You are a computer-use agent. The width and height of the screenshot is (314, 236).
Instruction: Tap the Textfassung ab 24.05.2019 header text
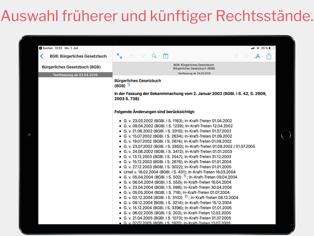coord(194,73)
